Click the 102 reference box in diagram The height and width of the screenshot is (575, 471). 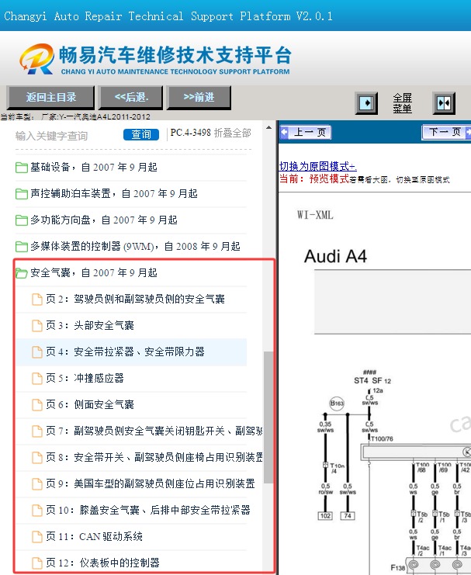point(325,516)
